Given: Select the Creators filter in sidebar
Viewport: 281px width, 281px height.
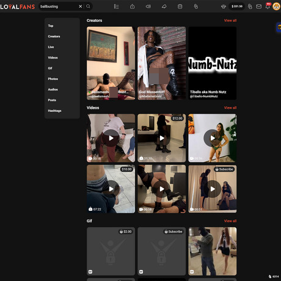Looking at the screenshot, I should [x=54, y=37].
